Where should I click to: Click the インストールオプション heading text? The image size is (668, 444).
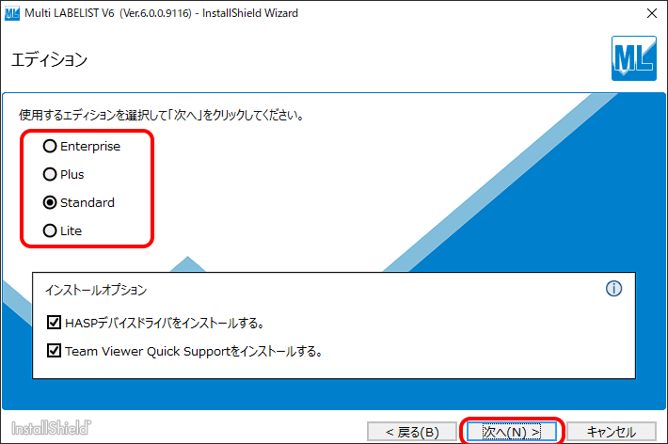tap(96, 290)
